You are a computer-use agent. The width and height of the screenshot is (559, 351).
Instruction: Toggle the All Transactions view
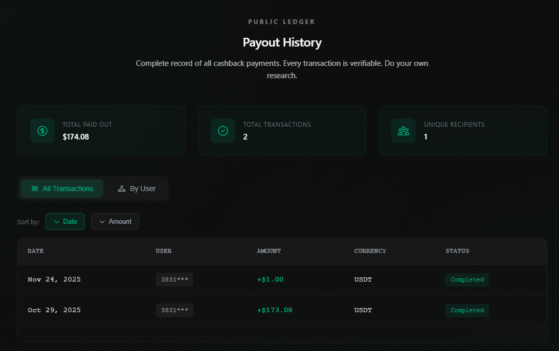coord(61,189)
